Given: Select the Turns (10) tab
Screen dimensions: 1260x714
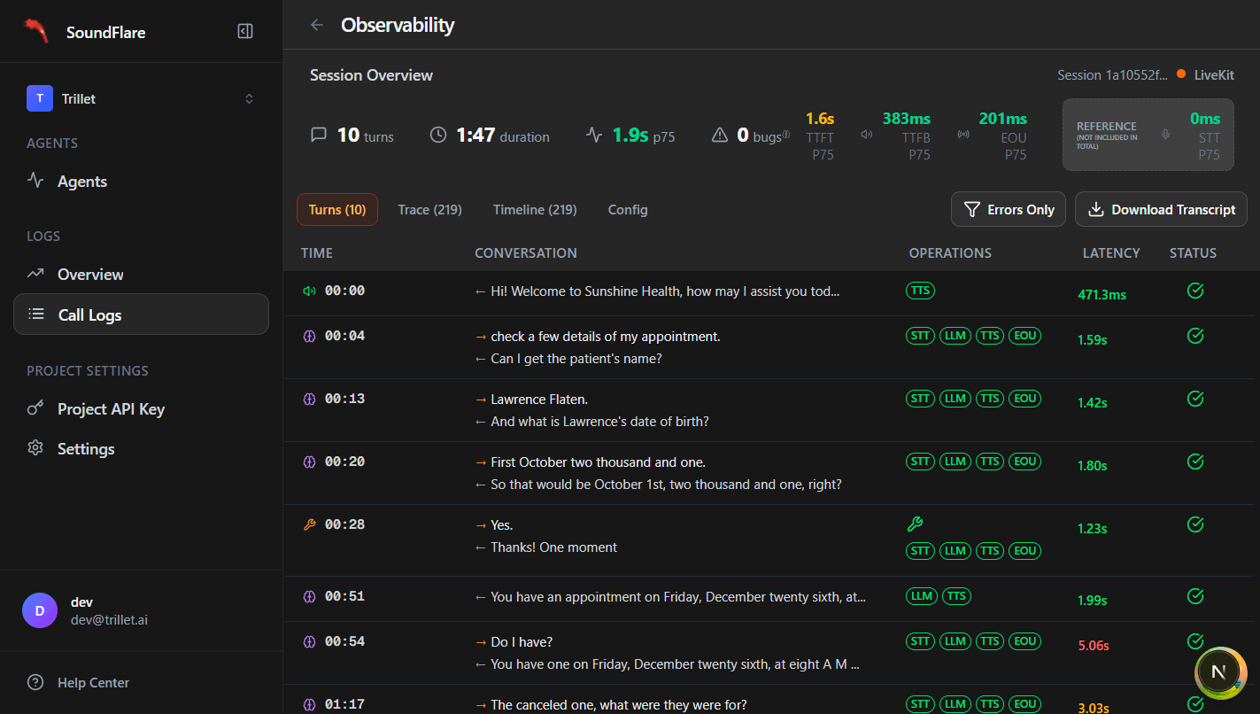Looking at the screenshot, I should tap(337, 210).
